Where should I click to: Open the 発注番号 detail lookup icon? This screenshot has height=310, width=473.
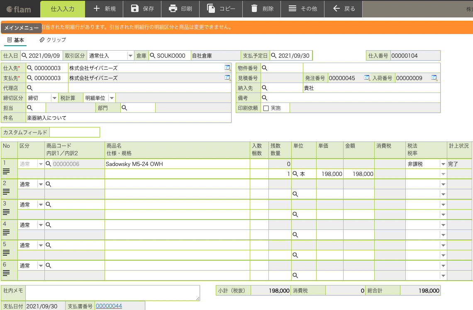pos(367,78)
